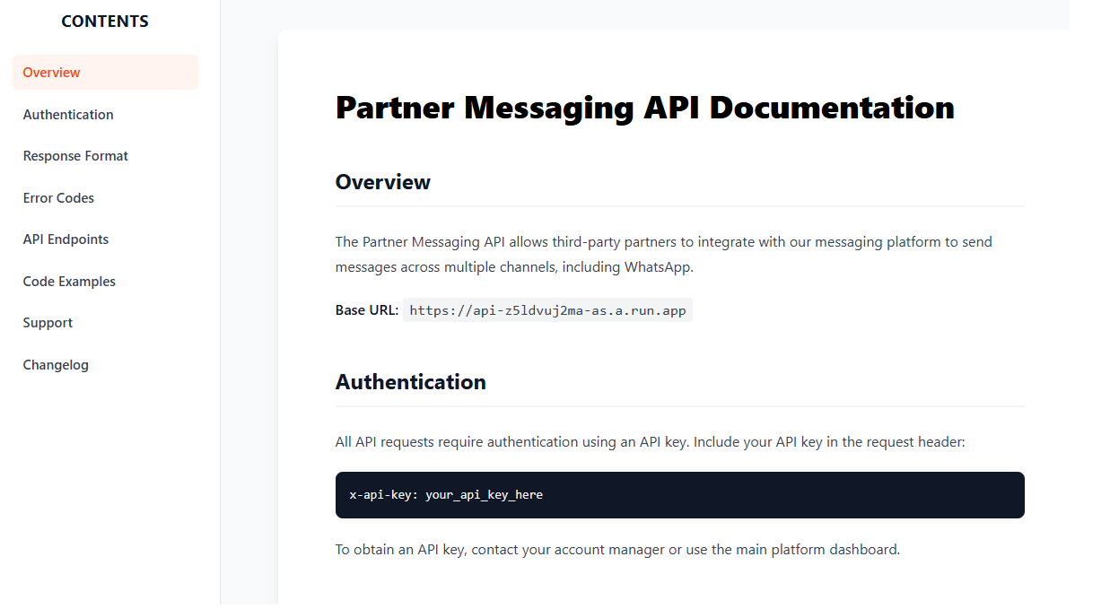Open the Overview link in the sidebar

[x=52, y=73]
